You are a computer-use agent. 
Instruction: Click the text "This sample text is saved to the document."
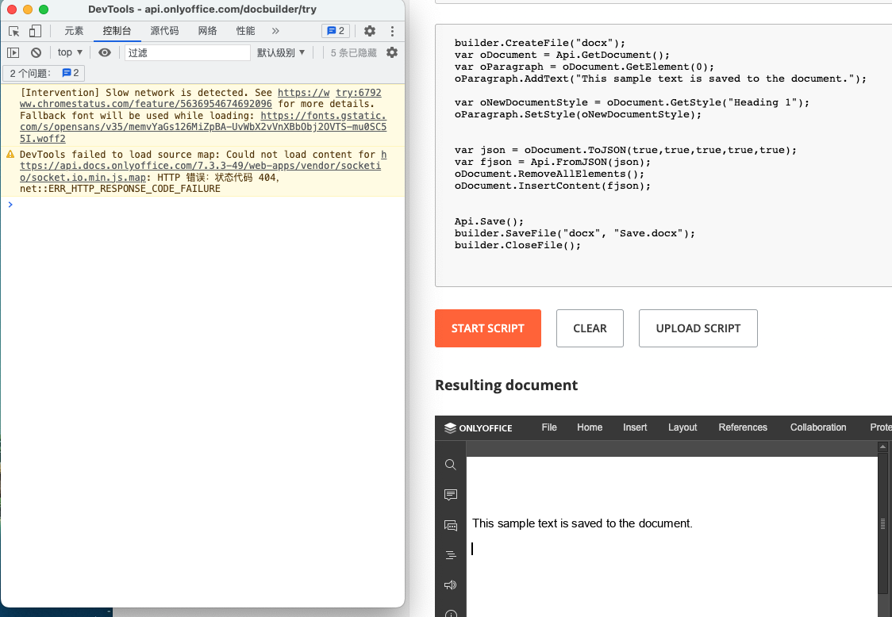point(582,523)
